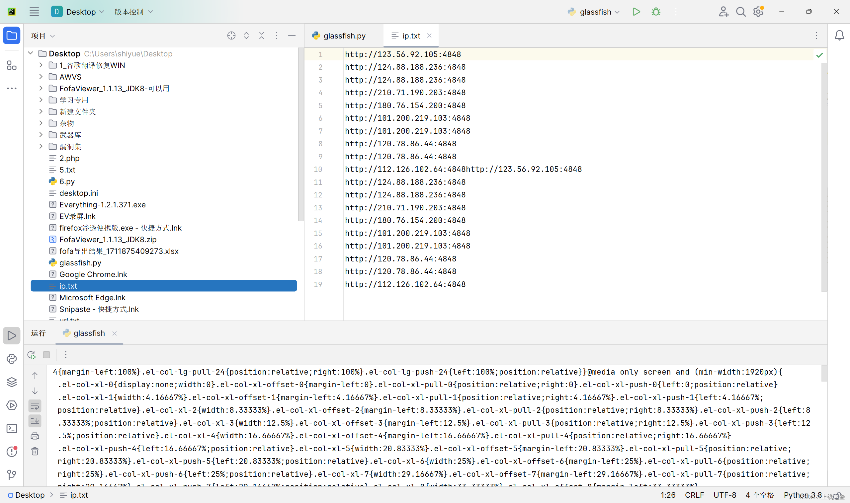This screenshot has width=850, height=503.
Task: Toggle the Project tool window
Action: tap(12, 36)
